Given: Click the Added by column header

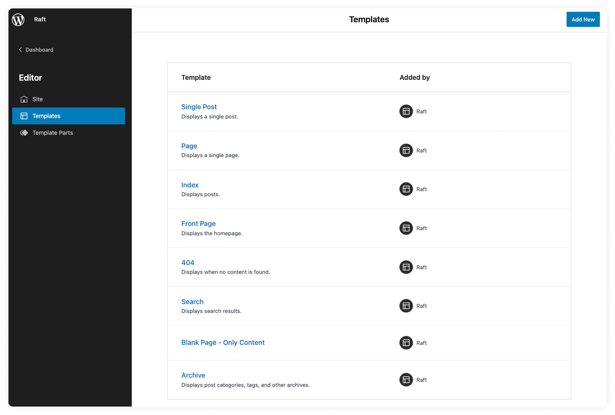Looking at the screenshot, I should 414,78.
